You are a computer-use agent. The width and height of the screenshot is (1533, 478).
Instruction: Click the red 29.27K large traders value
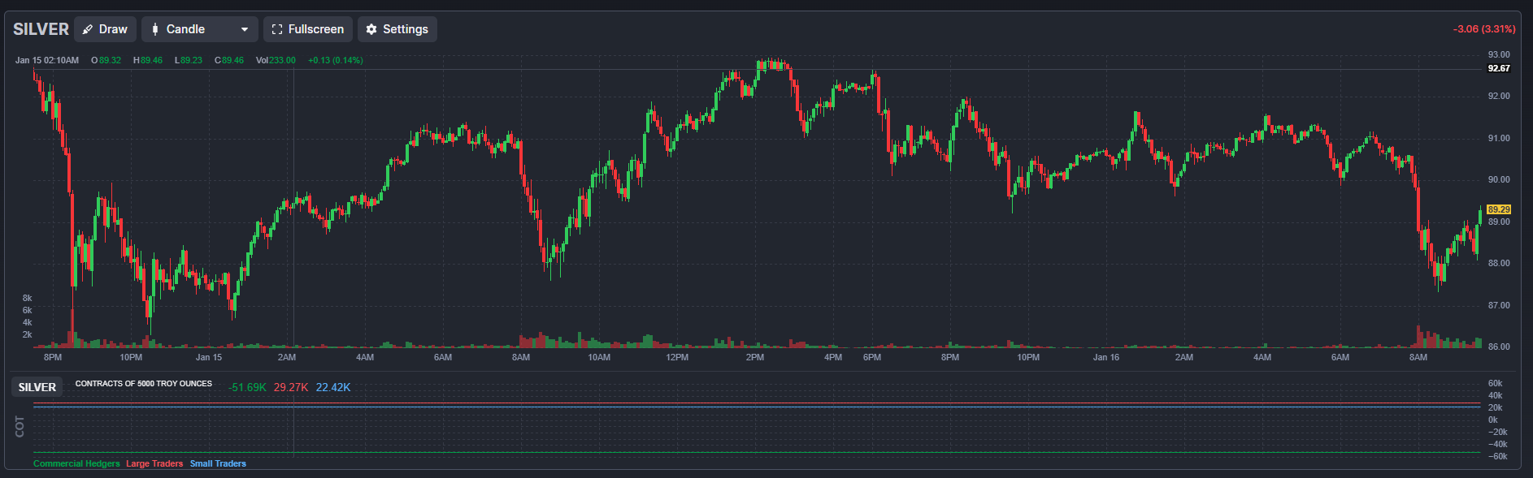tap(291, 387)
